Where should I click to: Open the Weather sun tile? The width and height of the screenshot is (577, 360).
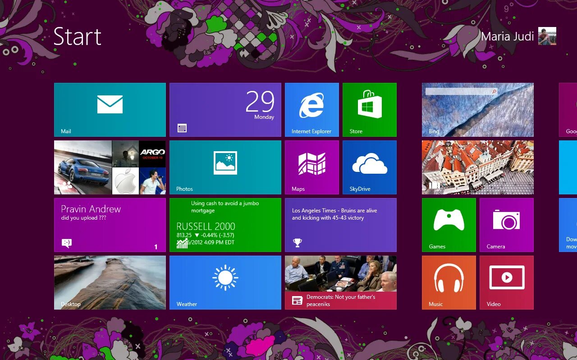225,283
